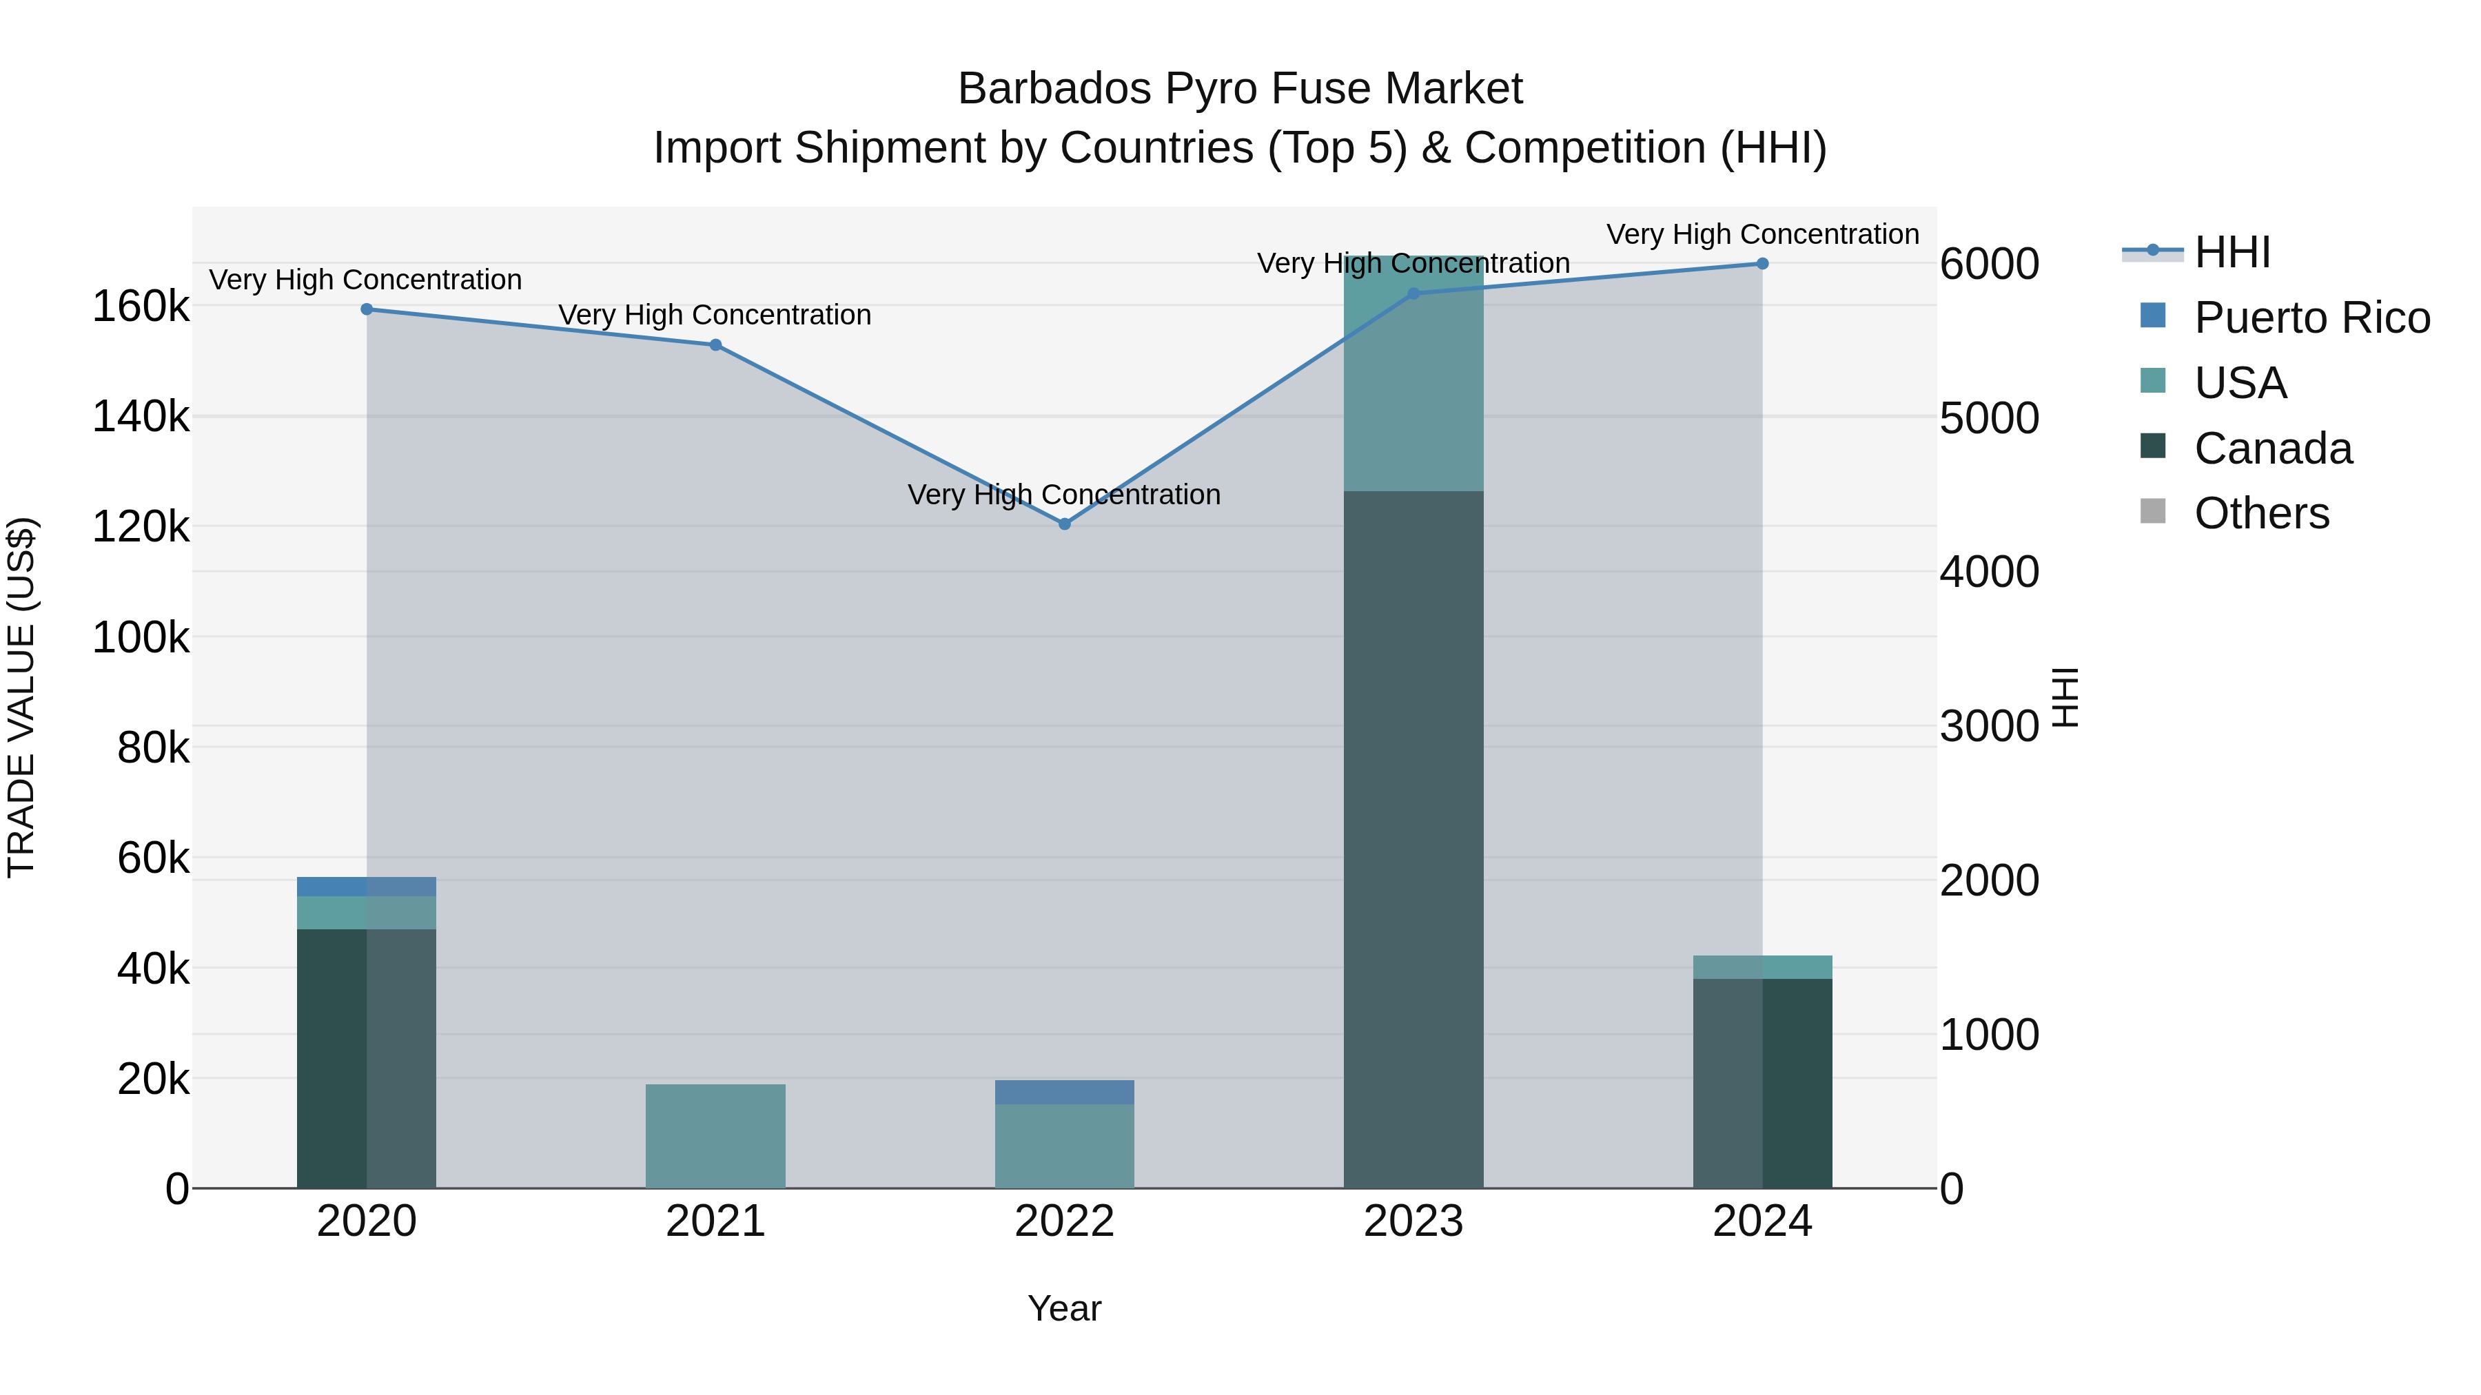The height and width of the screenshot is (1395, 2481).
Task: Click the Puerto Rico blue color swatch
Action: [x=2152, y=315]
